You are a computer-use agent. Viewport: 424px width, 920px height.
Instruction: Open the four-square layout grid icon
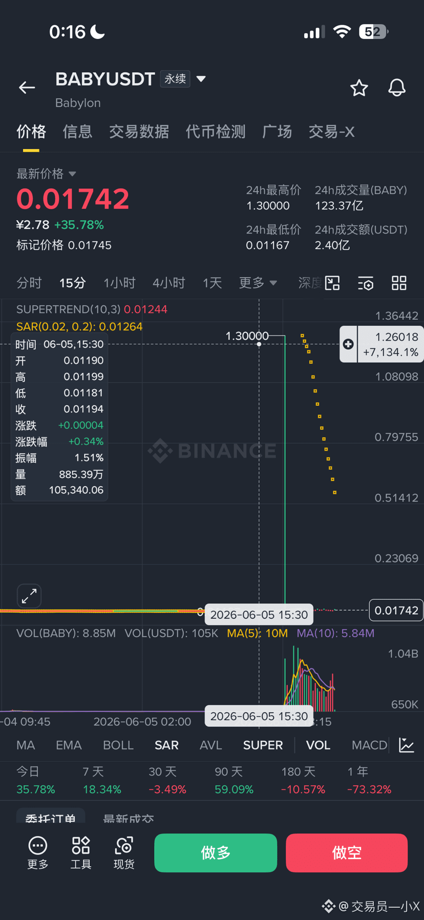tap(399, 283)
